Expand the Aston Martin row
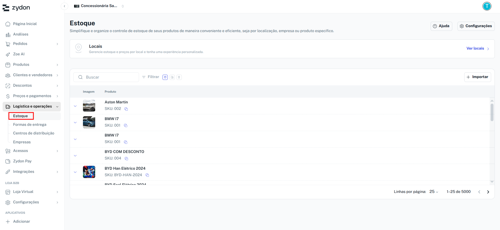Image resolution: width=500 pixels, height=230 pixels. pos(75,106)
